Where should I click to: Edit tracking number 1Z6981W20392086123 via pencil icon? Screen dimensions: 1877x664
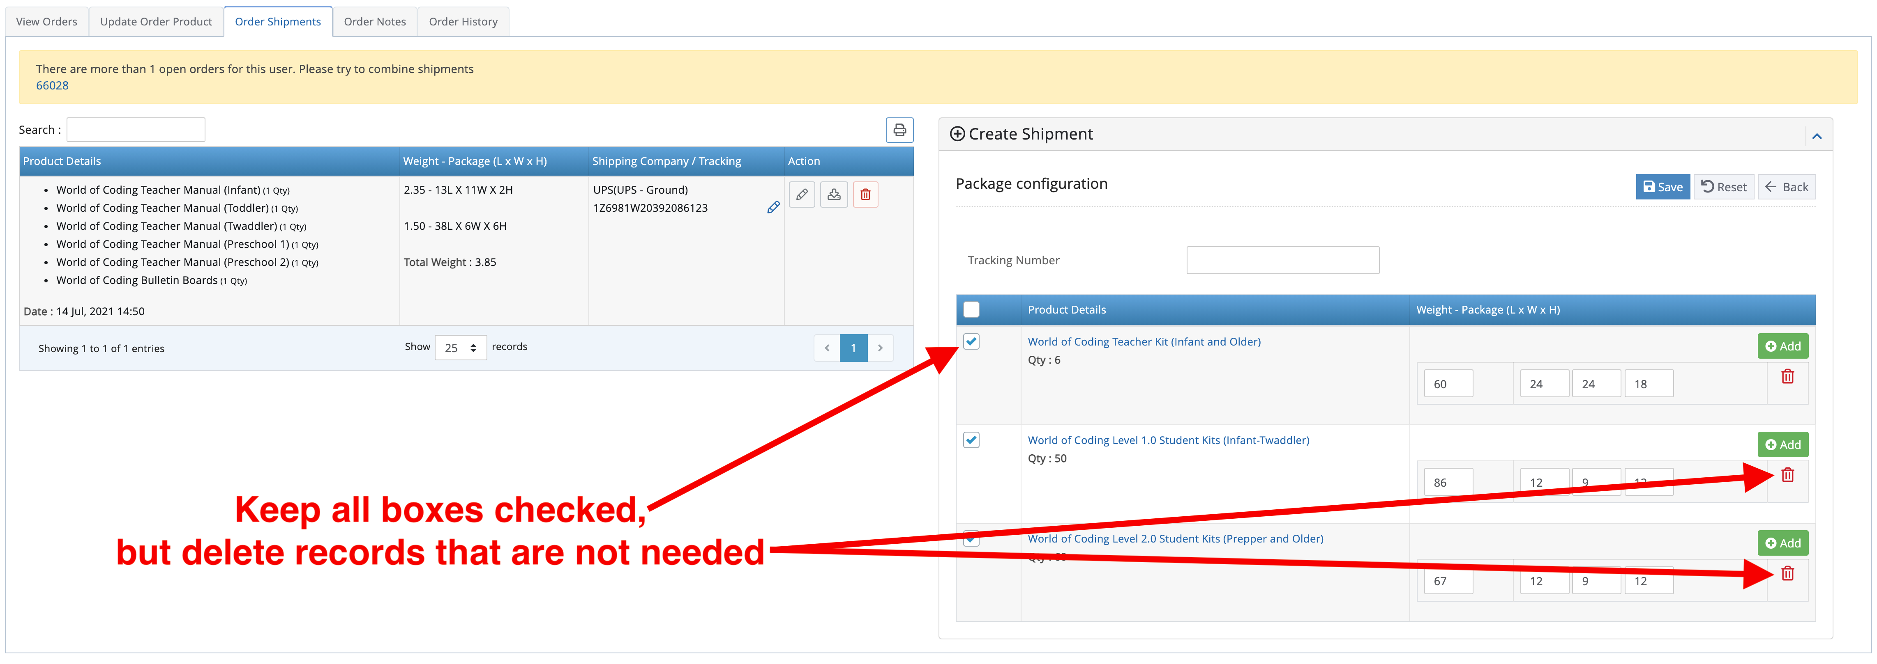773,208
